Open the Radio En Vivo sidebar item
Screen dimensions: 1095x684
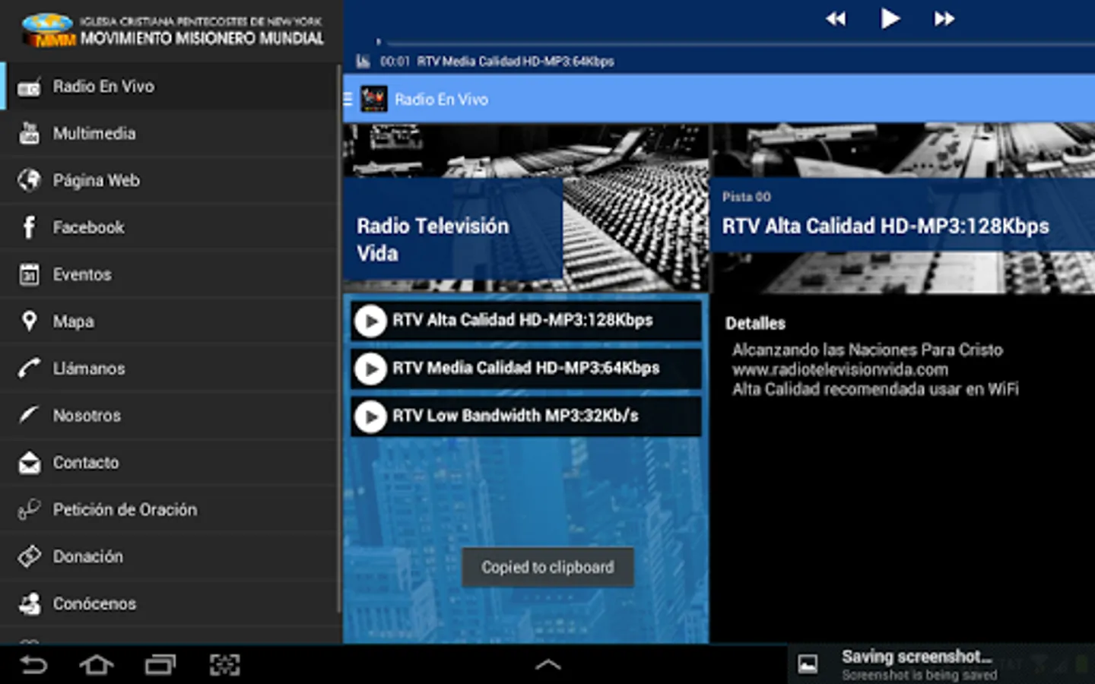click(169, 87)
